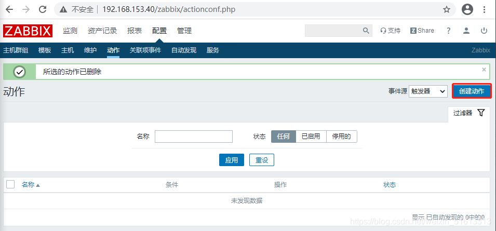Toggle the 过滤器 filter tab
This screenshot has width=496, height=231.
pyautogui.click(x=469, y=113)
